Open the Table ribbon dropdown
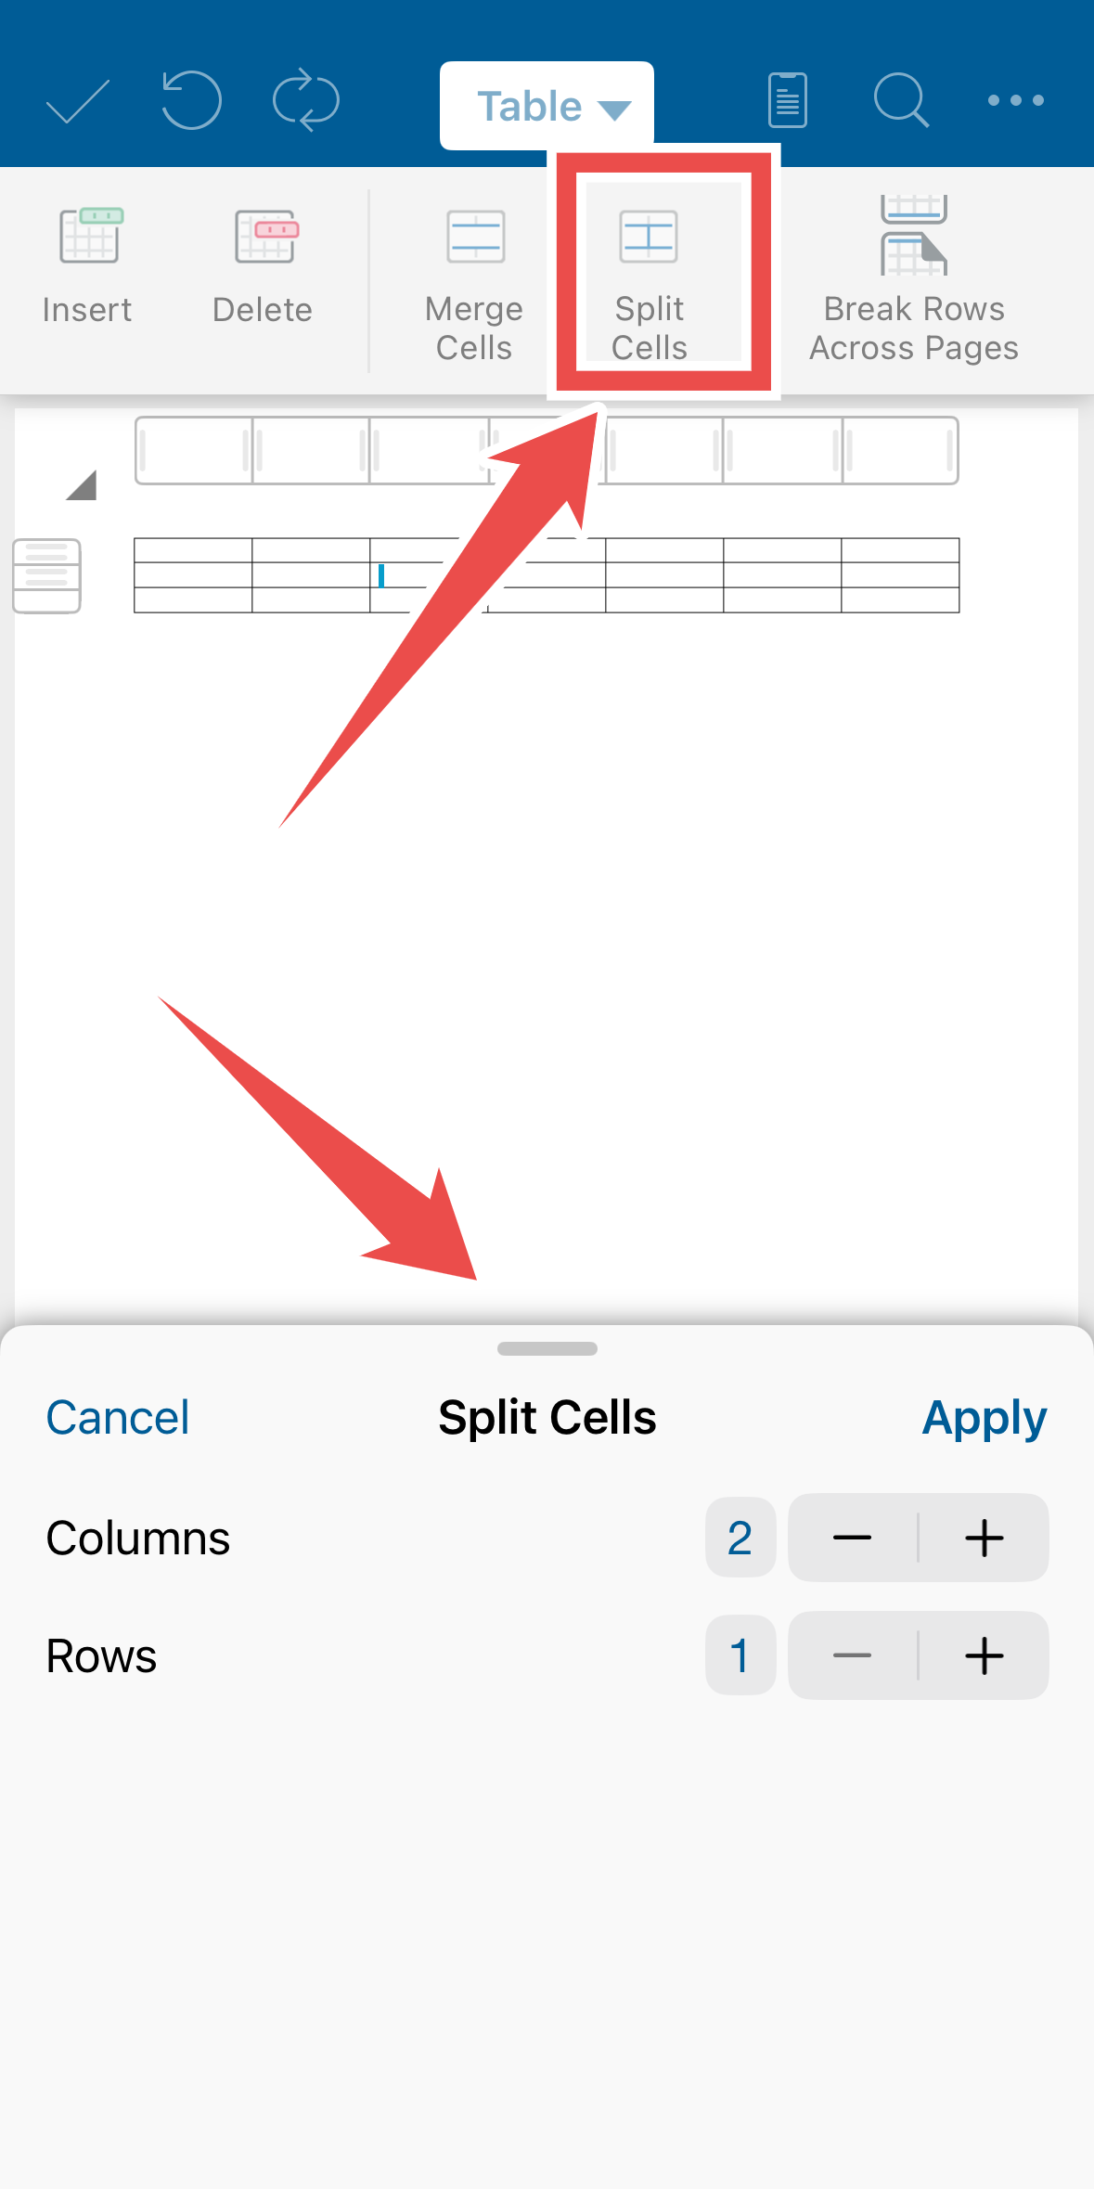The width and height of the screenshot is (1094, 2189). click(x=547, y=107)
